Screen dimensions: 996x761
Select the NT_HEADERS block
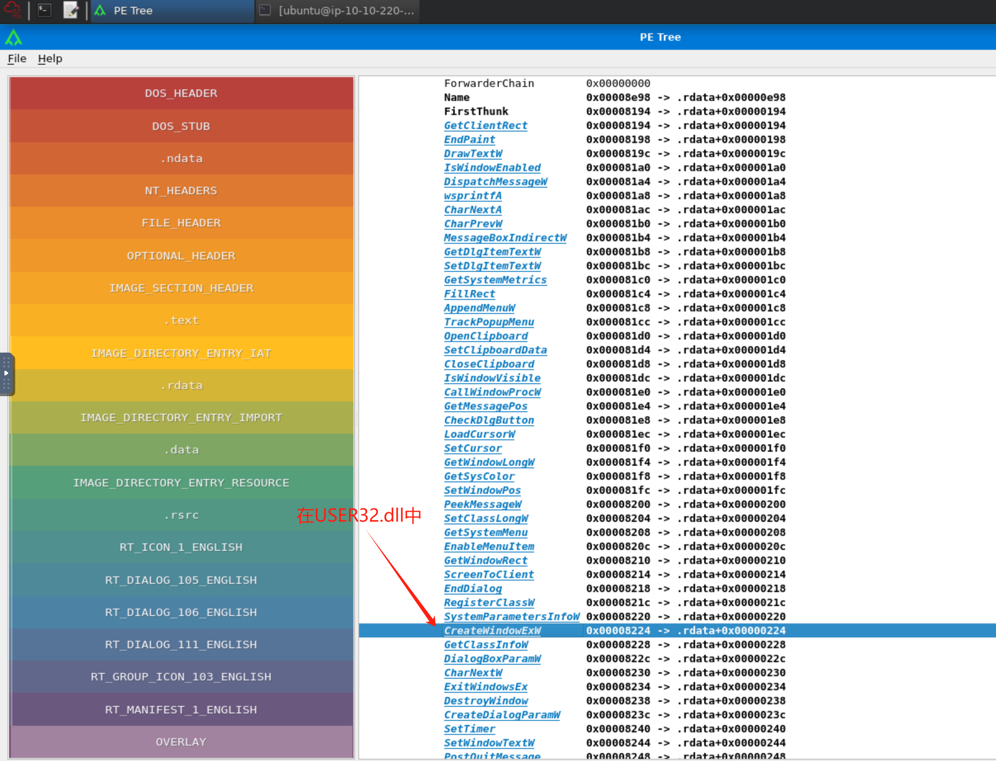(x=181, y=190)
